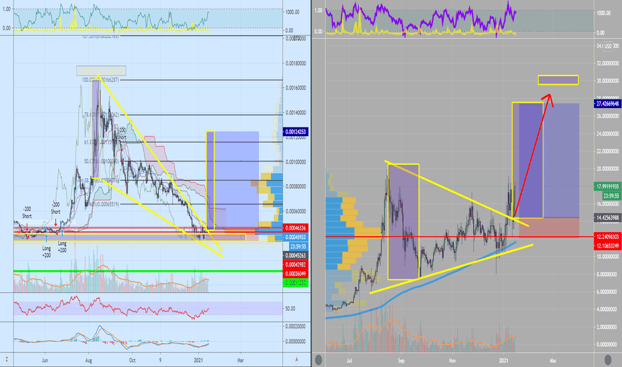Select the red 0.00046336 price label

(296, 228)
